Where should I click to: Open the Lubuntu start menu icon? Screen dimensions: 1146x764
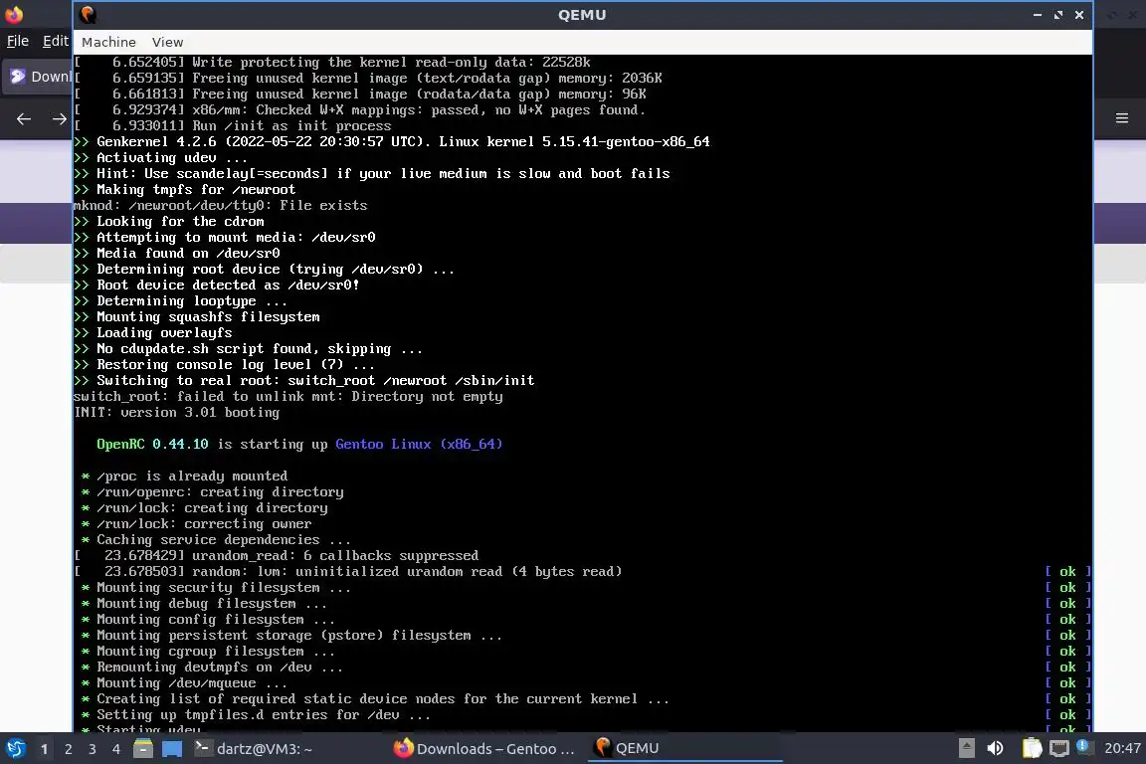tap(15, 748)
